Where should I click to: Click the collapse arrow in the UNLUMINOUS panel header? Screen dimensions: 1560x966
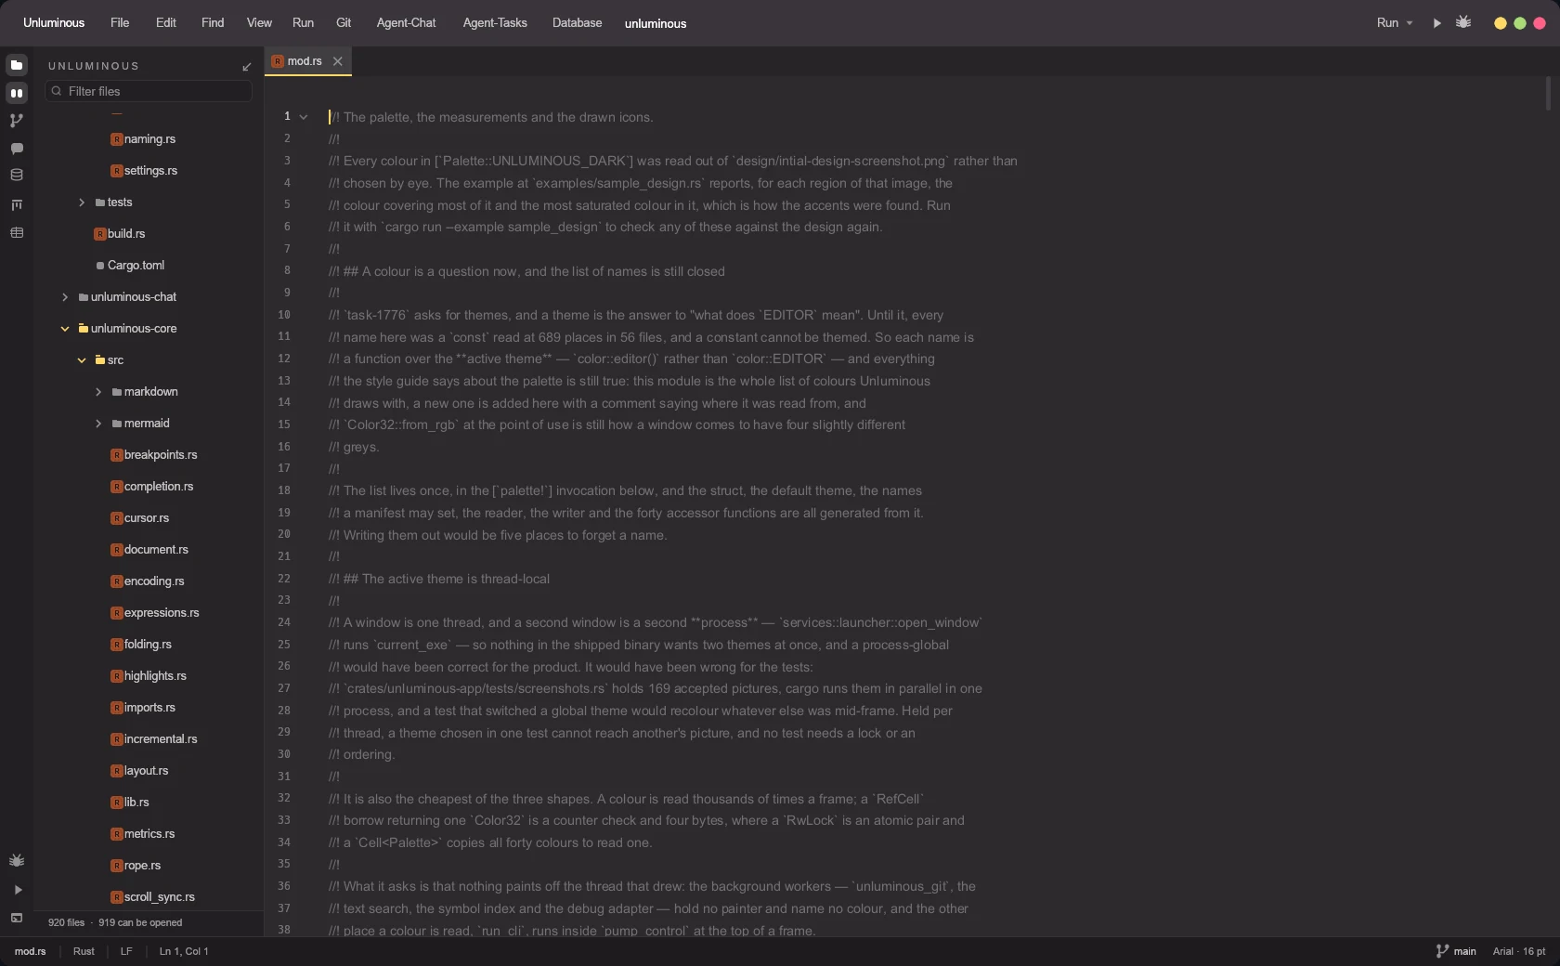pos(246,67)
